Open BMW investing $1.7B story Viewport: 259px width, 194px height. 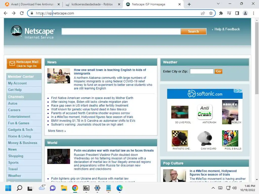tap(93, 121)
